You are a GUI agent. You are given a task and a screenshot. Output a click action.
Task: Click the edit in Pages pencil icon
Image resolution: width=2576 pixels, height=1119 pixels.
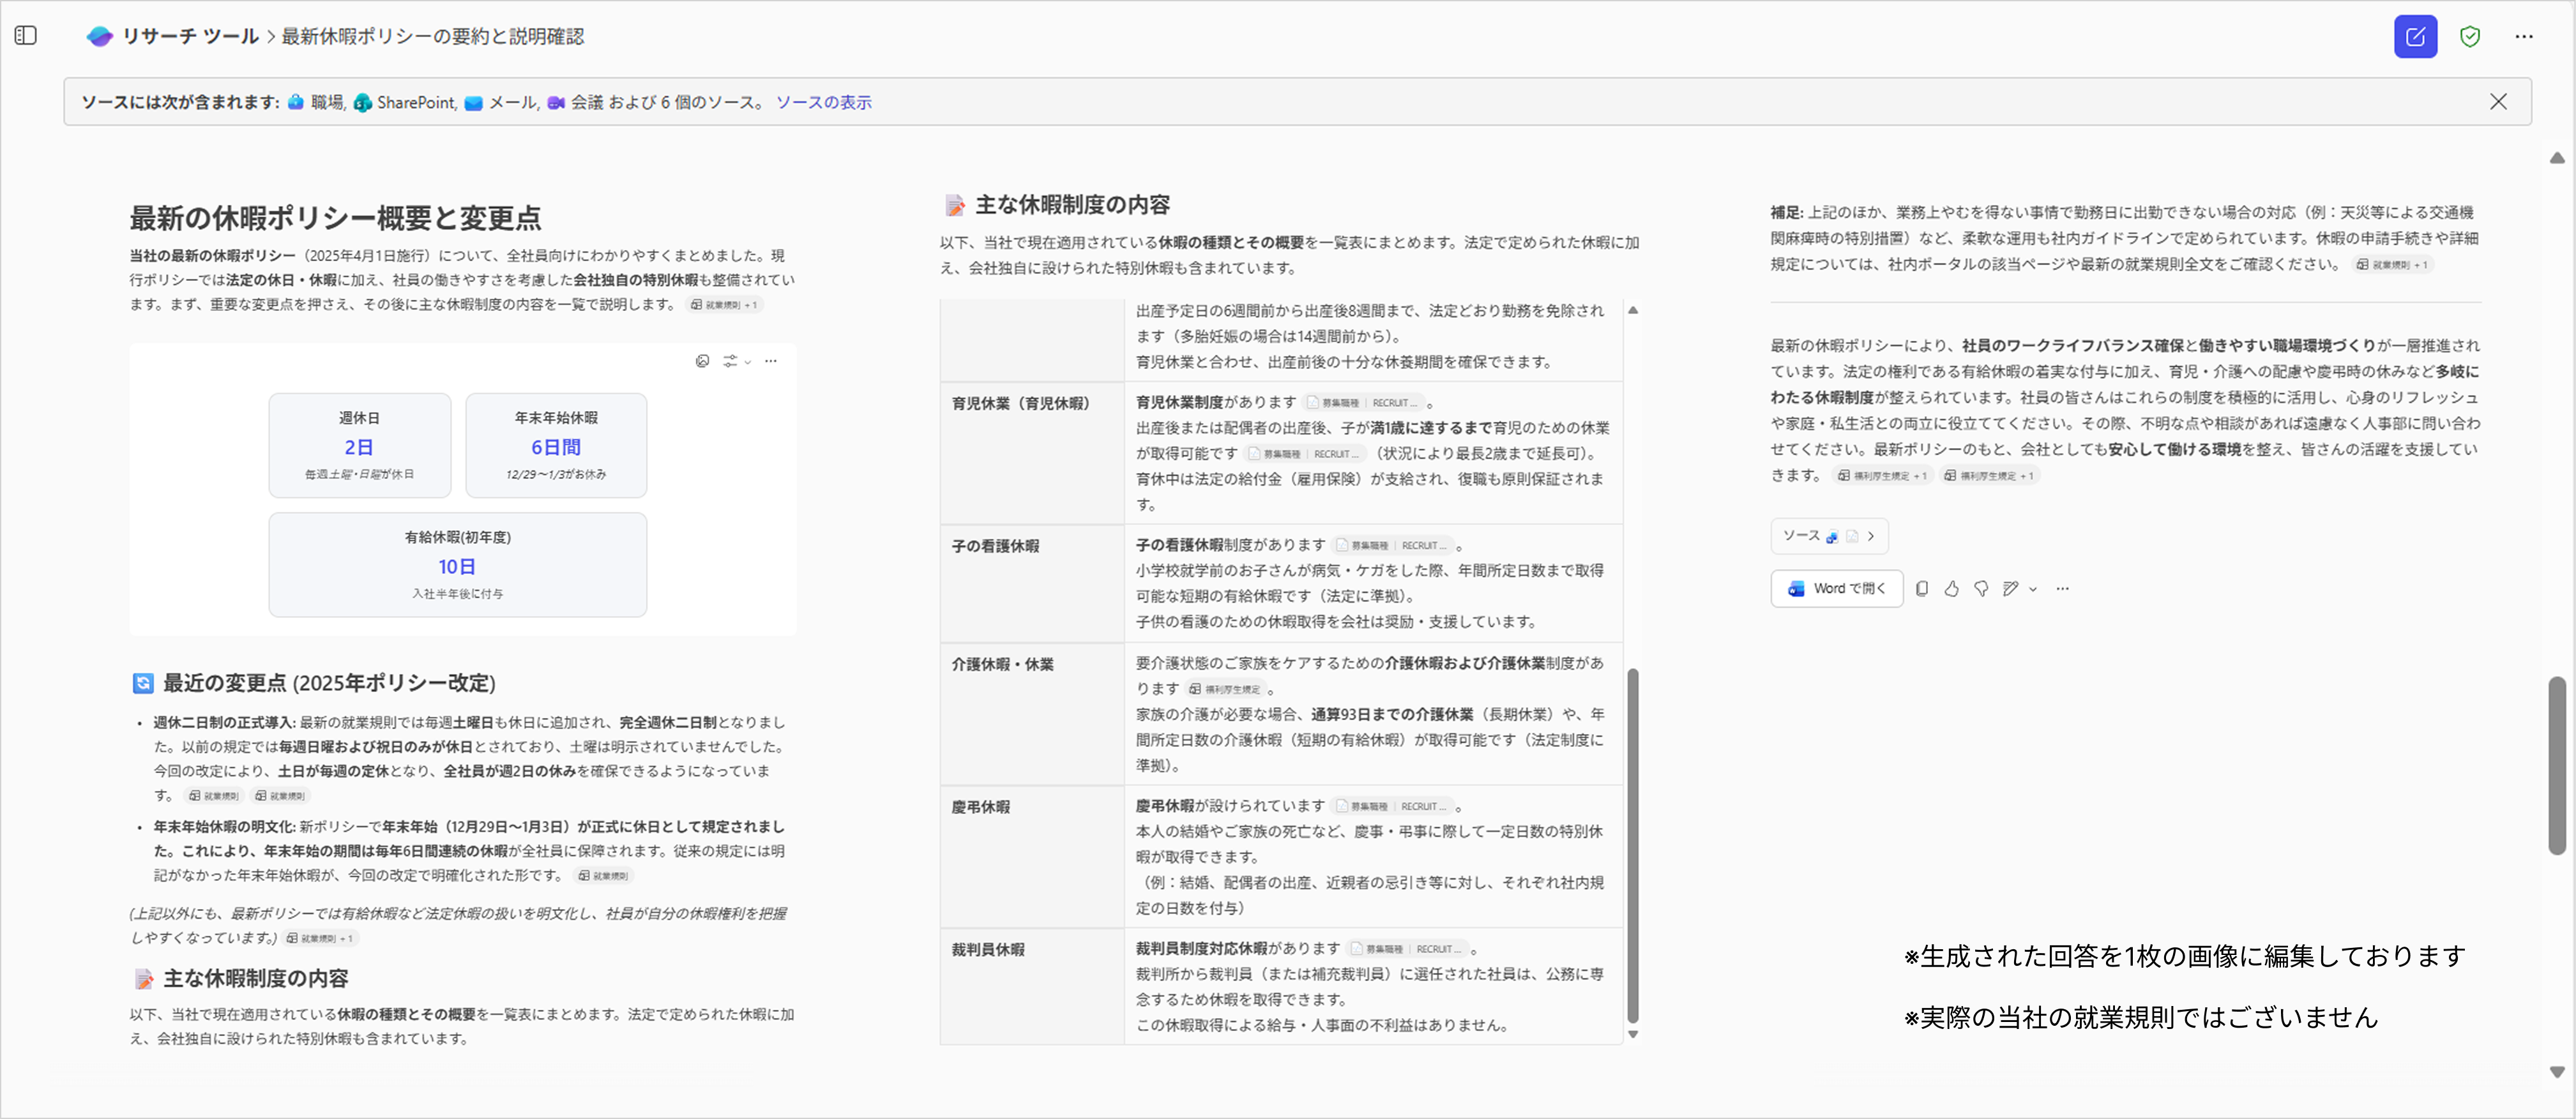point(2010,589)
